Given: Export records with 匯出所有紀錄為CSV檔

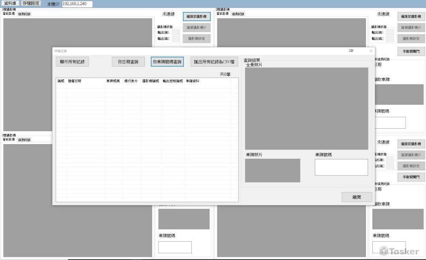Looking at the screenshot, I should (x=214, y=62).
